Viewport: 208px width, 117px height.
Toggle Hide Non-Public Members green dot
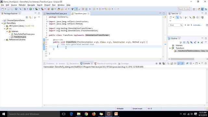(198, 42)
